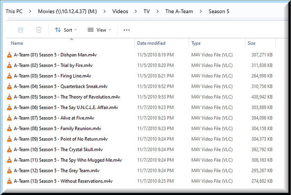Click VLC icon of The Say U.N.C.L.E. Affair.m4v

(9, 107)
